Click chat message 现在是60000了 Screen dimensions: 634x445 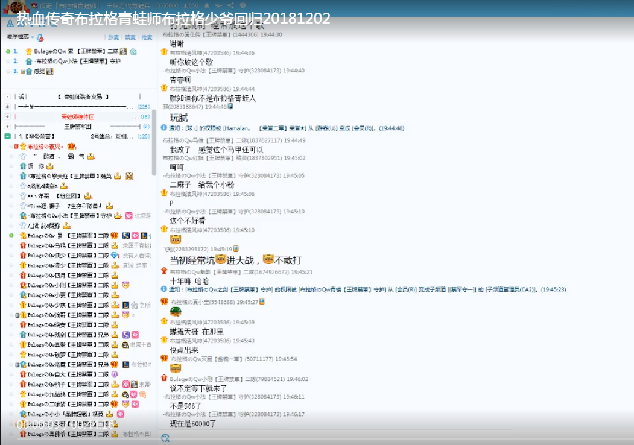tap(192, 423)
